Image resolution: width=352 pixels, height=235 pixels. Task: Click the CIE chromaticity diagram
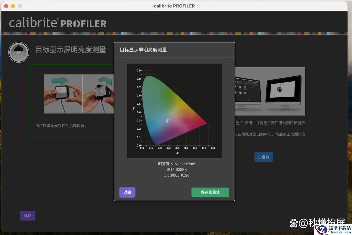174,111
